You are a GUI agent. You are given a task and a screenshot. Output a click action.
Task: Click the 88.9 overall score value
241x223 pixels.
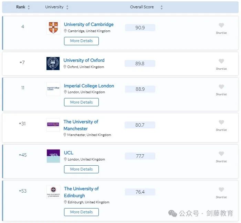tap(140, 89)
